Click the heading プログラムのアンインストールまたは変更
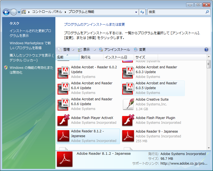 tap(95, 25)
